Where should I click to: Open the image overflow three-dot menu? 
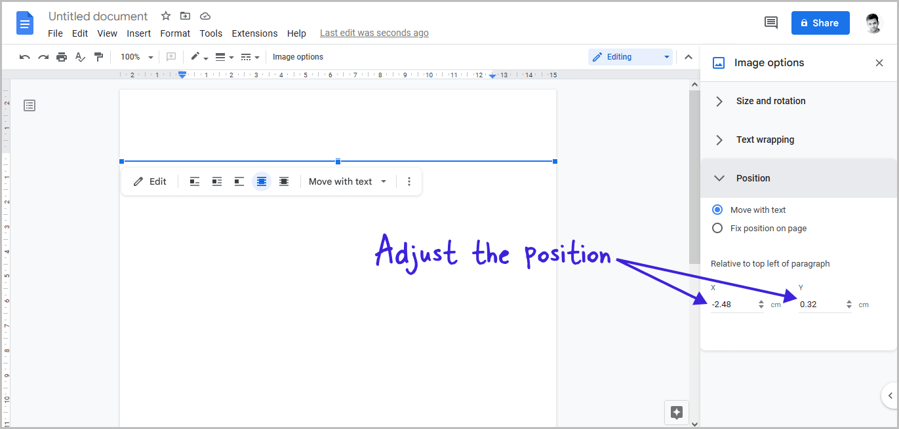(409, 181)
